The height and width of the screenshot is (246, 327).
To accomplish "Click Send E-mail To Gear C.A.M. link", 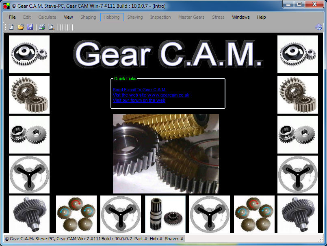I will click(139, 90).
